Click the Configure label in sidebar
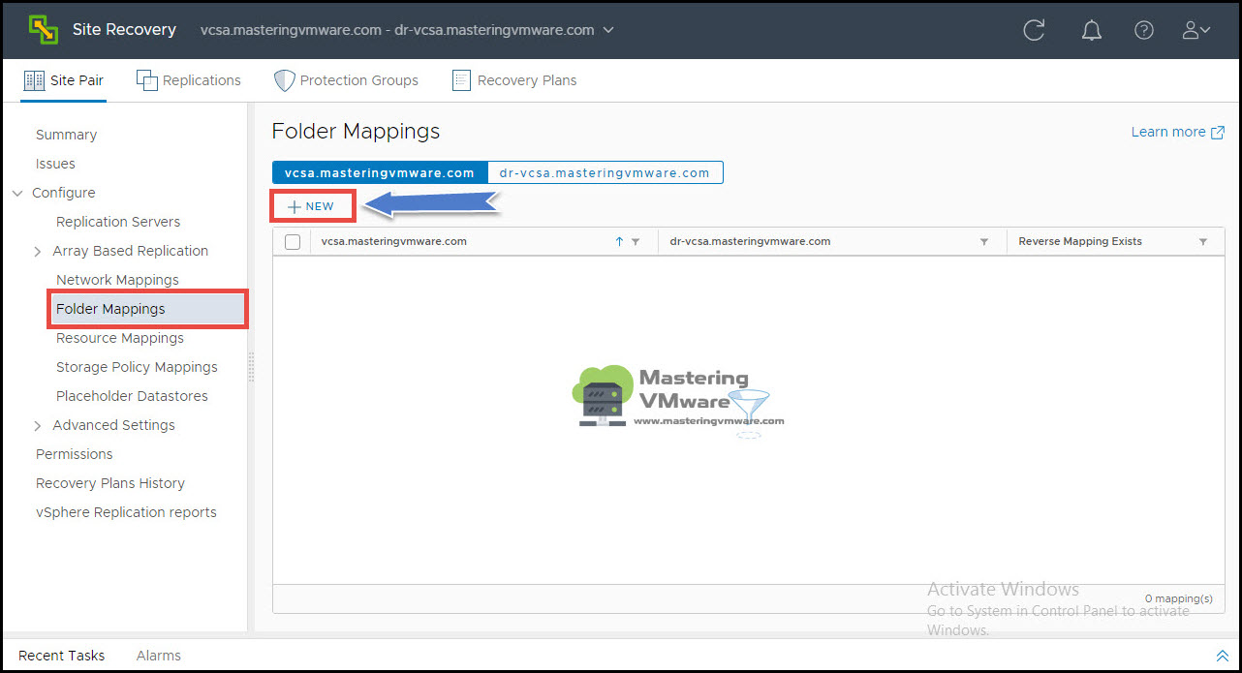 (64, 194)
